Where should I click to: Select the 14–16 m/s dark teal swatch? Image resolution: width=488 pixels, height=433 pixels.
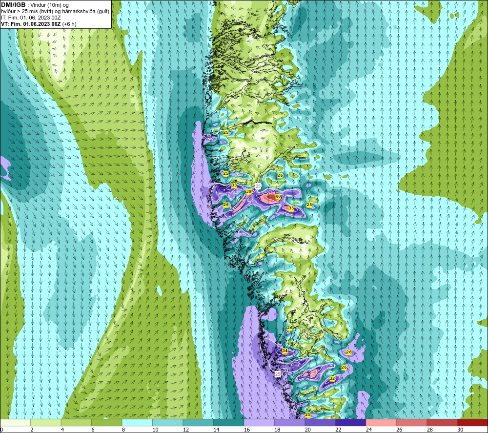click(229, 422)
